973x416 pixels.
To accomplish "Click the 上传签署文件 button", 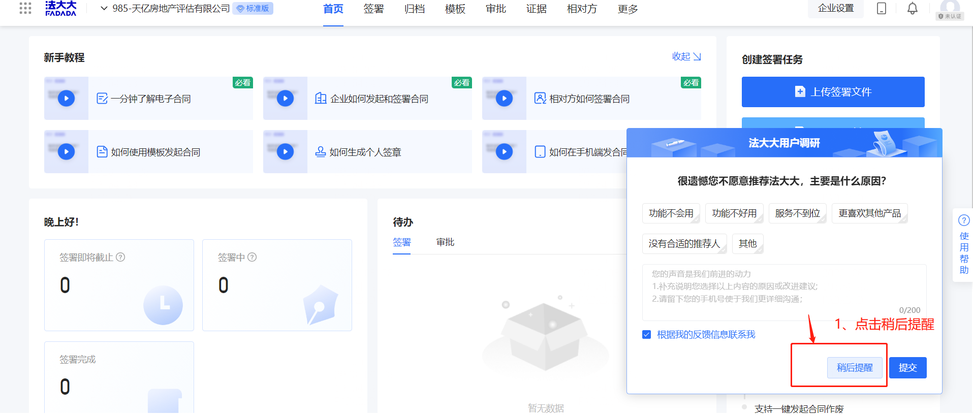I will tap(833, 92).
